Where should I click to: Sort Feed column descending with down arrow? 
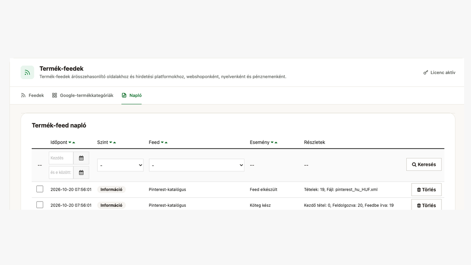point(163,143)
